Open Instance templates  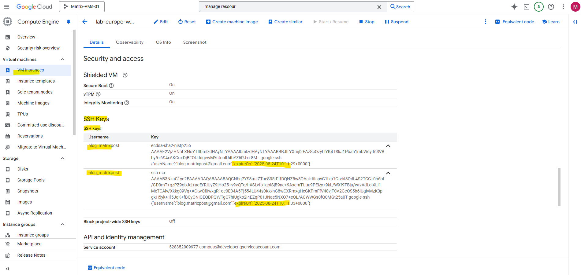point(35,81)
